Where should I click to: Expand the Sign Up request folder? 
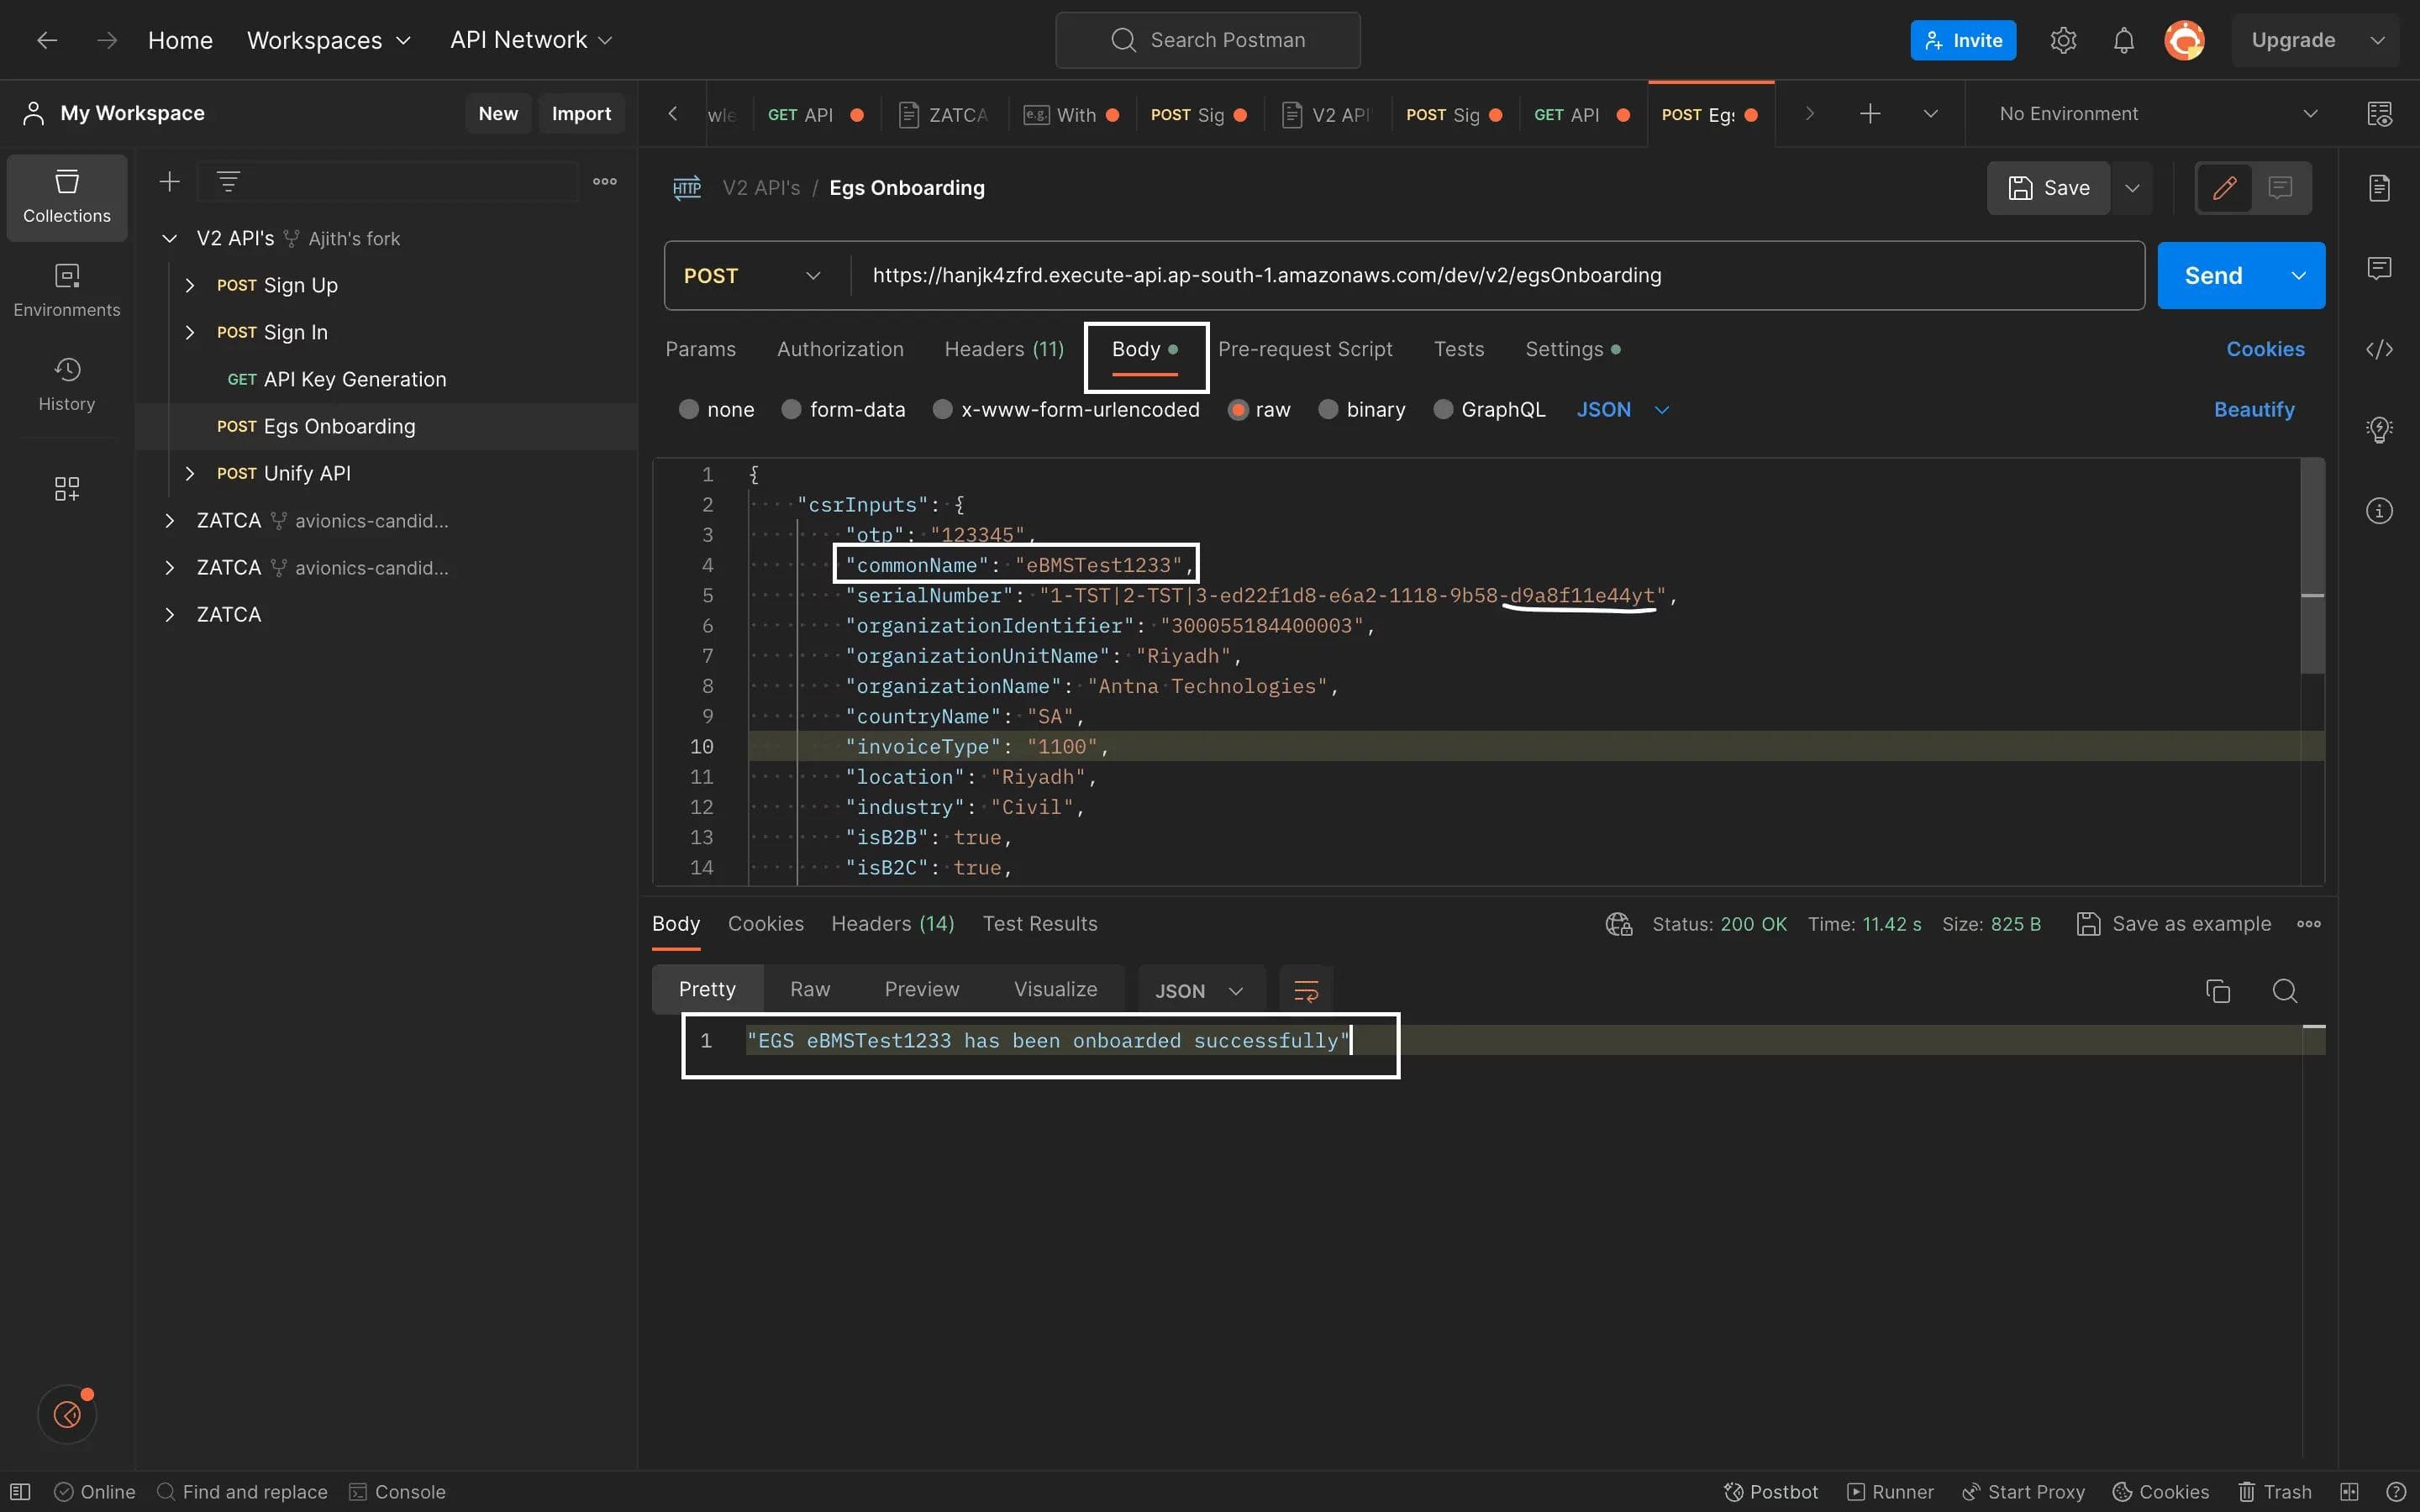click(190, 285)
